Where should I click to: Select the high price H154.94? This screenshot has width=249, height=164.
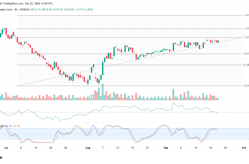coord(47,10)
